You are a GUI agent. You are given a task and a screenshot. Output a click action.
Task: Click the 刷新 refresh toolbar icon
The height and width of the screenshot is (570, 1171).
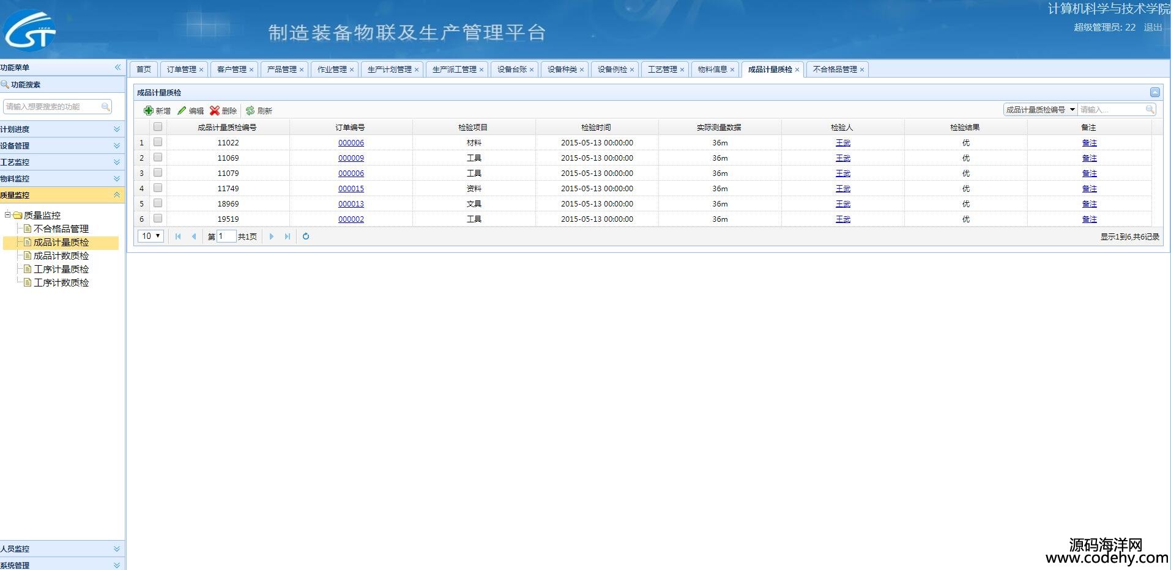250,111
